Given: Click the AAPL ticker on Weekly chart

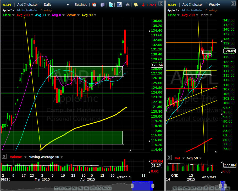Looking at the screenshot, I should [172, 5].
